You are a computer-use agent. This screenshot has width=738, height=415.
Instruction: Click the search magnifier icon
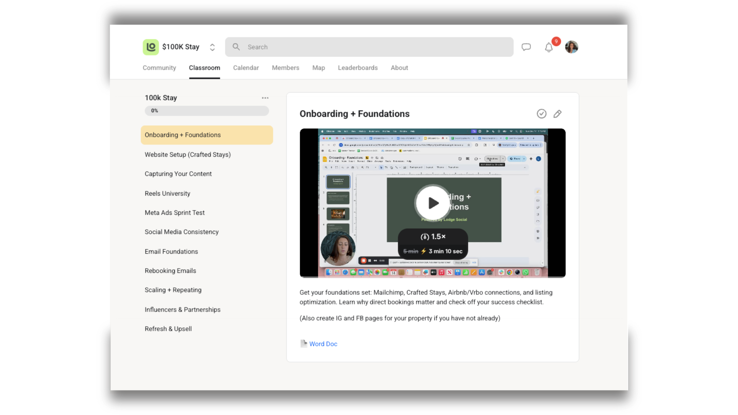[x=236, y=47]
